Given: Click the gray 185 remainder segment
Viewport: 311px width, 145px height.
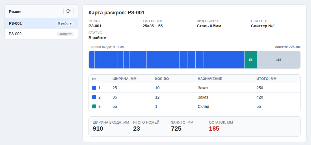Looking at the screenshot, I should [x=279, y=60].
